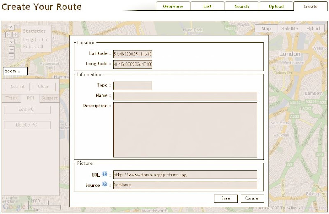Image resolution: width=329 pixels, height=214 pixels.
Task: Pan the map left with the arrow
Action: [8, 35]
